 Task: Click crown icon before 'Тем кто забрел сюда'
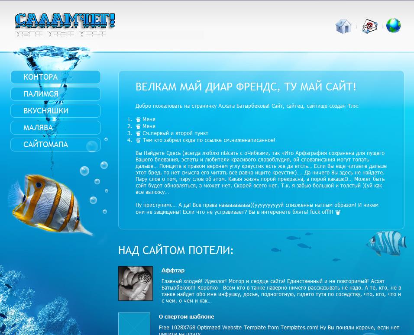(x=138, y=140)
